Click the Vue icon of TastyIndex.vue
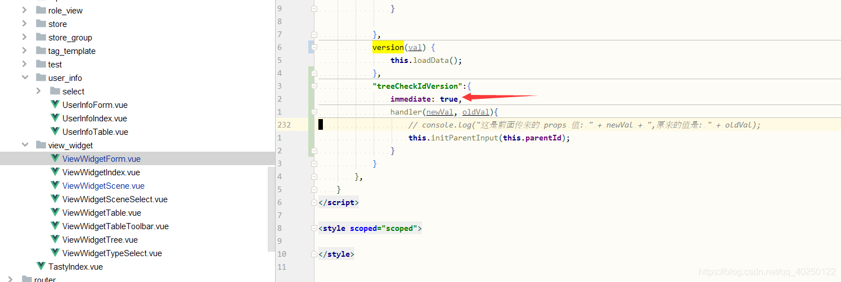 pos(41,266)
